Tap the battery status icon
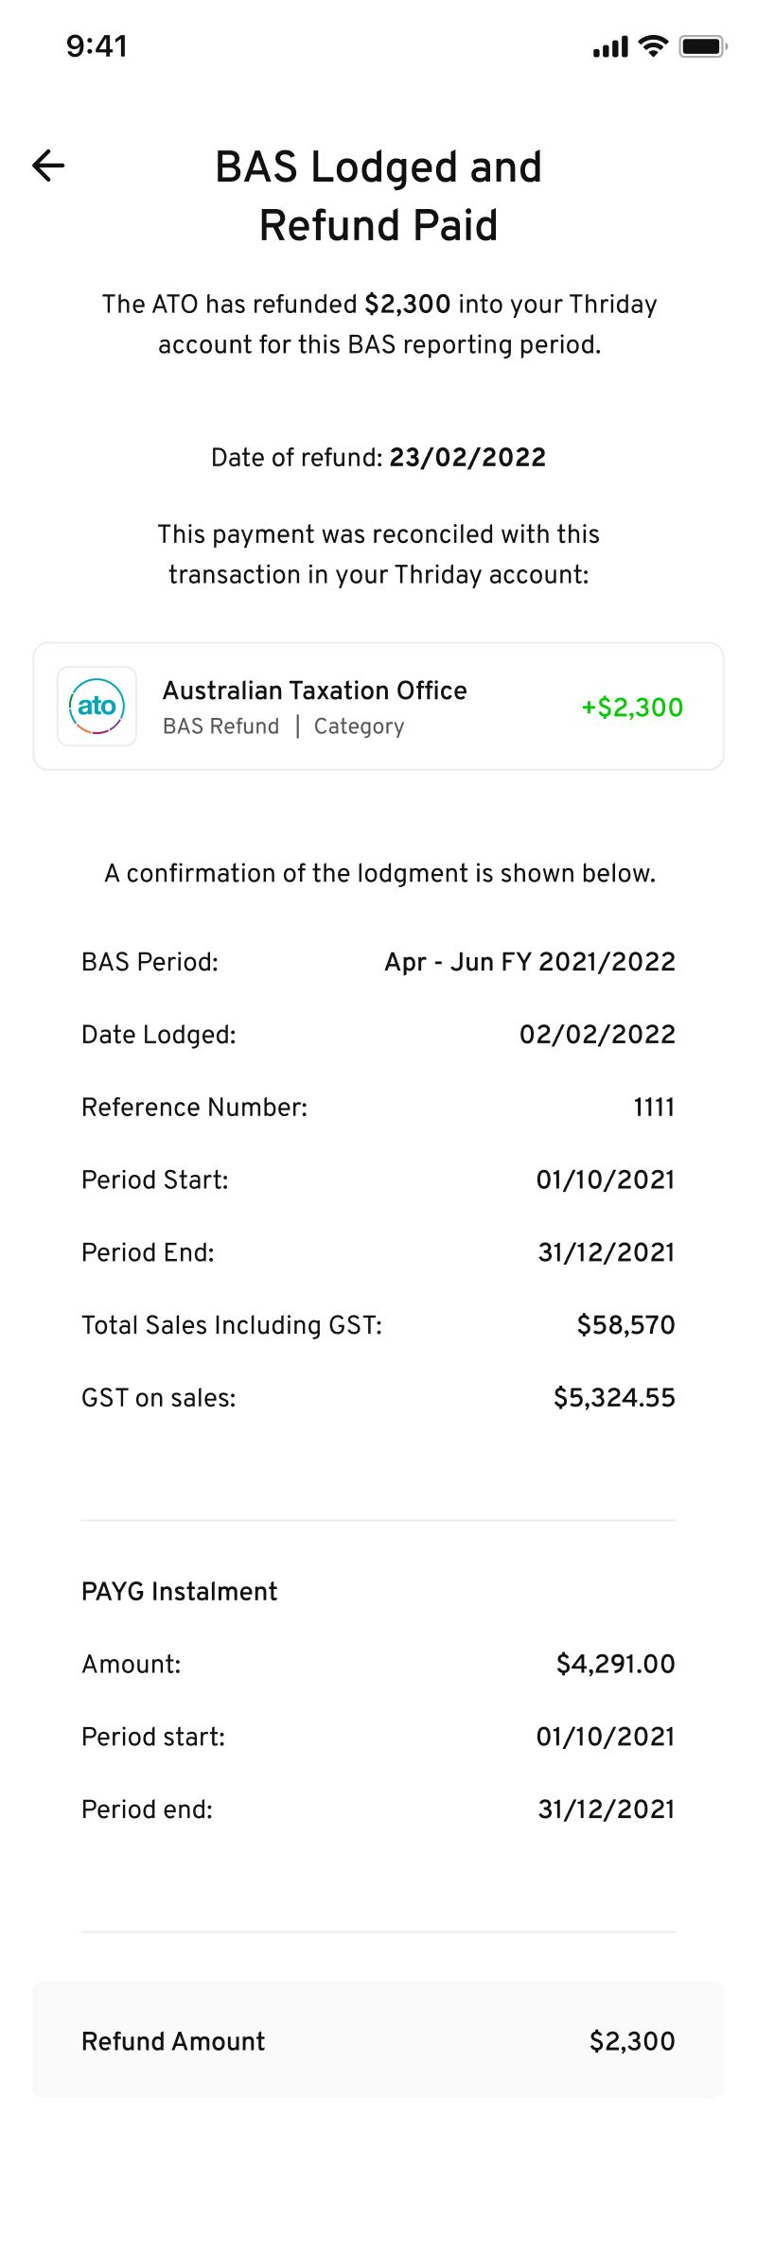The width and height of the screenshot is (757, 2254). pyautogui.click(x=702, y=46)
